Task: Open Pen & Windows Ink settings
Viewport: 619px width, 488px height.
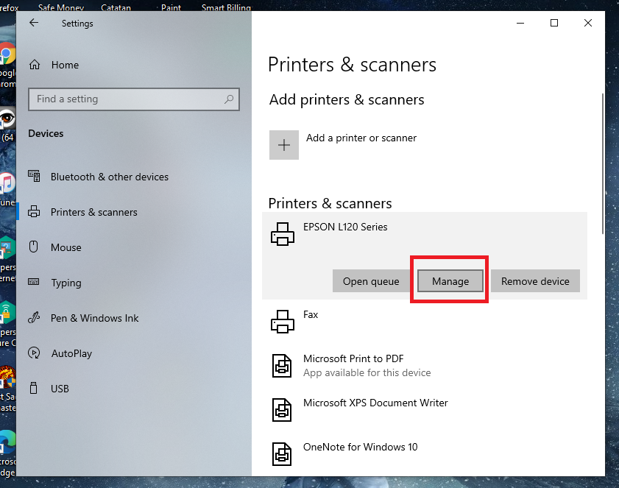Action: pyautogui.click(x=94, y=318)
